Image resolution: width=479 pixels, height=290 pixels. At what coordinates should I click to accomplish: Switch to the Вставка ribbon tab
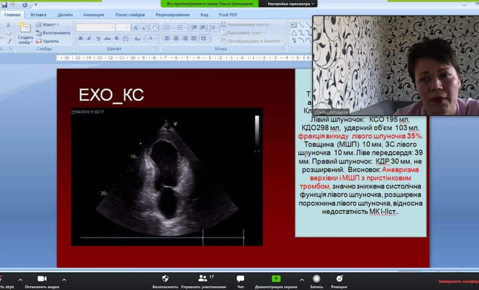[38, 14]
